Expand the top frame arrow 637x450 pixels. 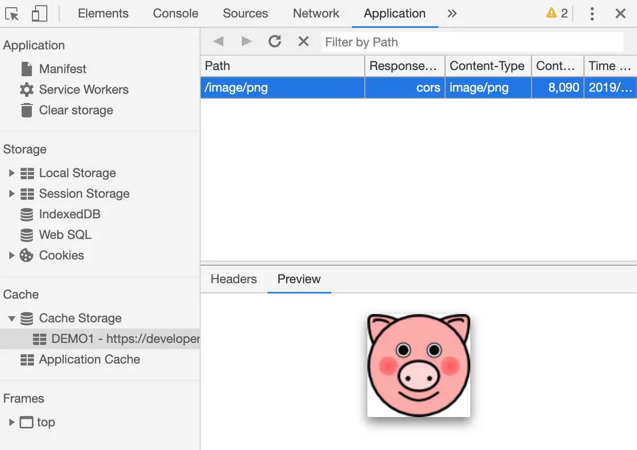12,422
